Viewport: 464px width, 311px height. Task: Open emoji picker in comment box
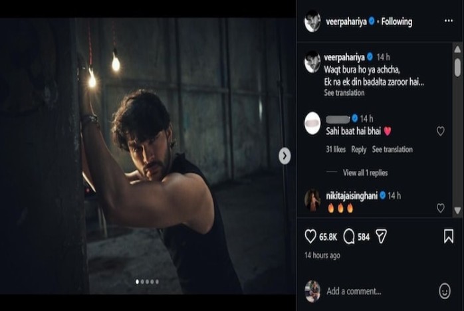445,290
